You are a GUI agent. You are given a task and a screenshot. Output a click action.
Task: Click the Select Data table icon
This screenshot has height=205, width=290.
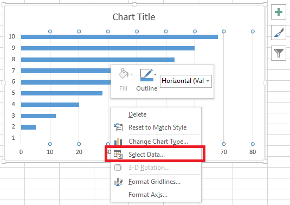[118, 155]
